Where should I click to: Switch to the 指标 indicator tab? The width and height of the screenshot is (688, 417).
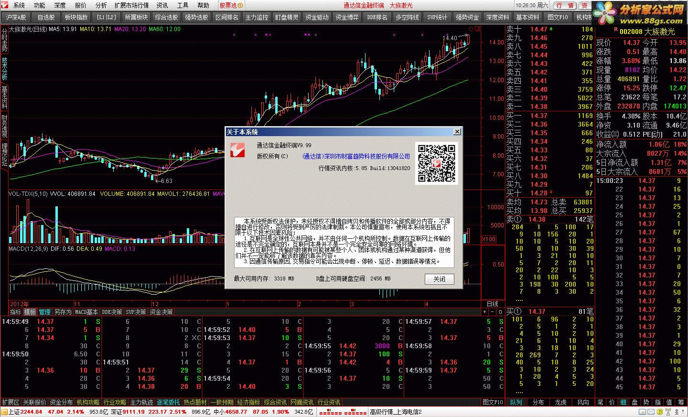coord(16,312)
